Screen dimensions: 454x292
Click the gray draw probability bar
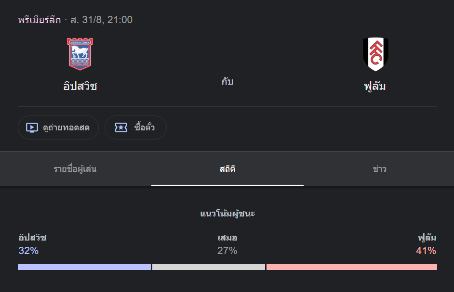pyautogui.click(x=209, y=267)
